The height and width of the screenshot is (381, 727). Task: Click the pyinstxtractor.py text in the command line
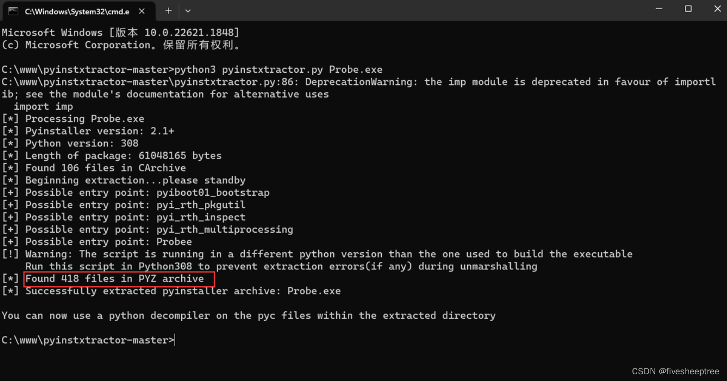pos(271,69)
